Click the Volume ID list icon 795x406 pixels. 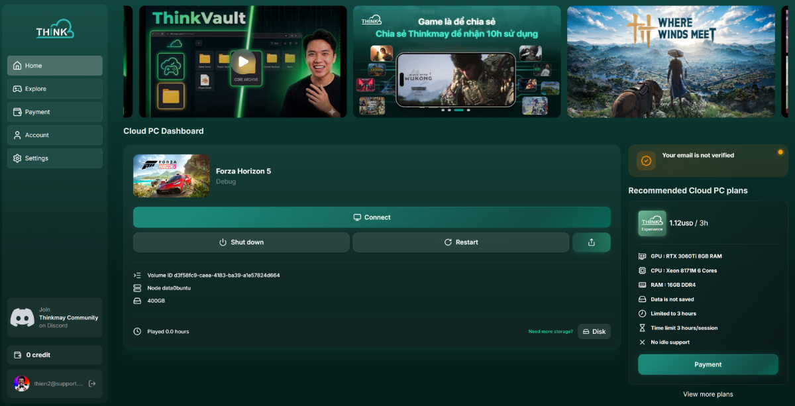tap(137, 275)
